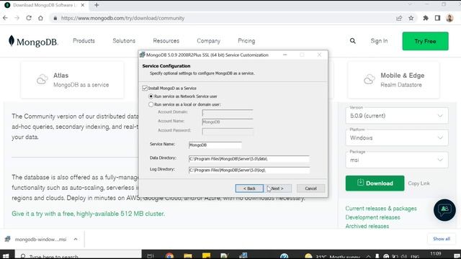Click the Next button in installer
Image resolution: width=461 pixels, height=259 pixels.
coord(277,188)
